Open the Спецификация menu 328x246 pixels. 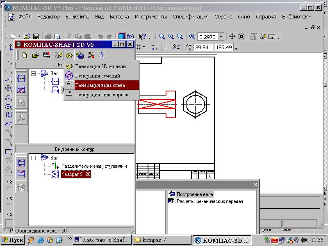click(x=190, y=17)
